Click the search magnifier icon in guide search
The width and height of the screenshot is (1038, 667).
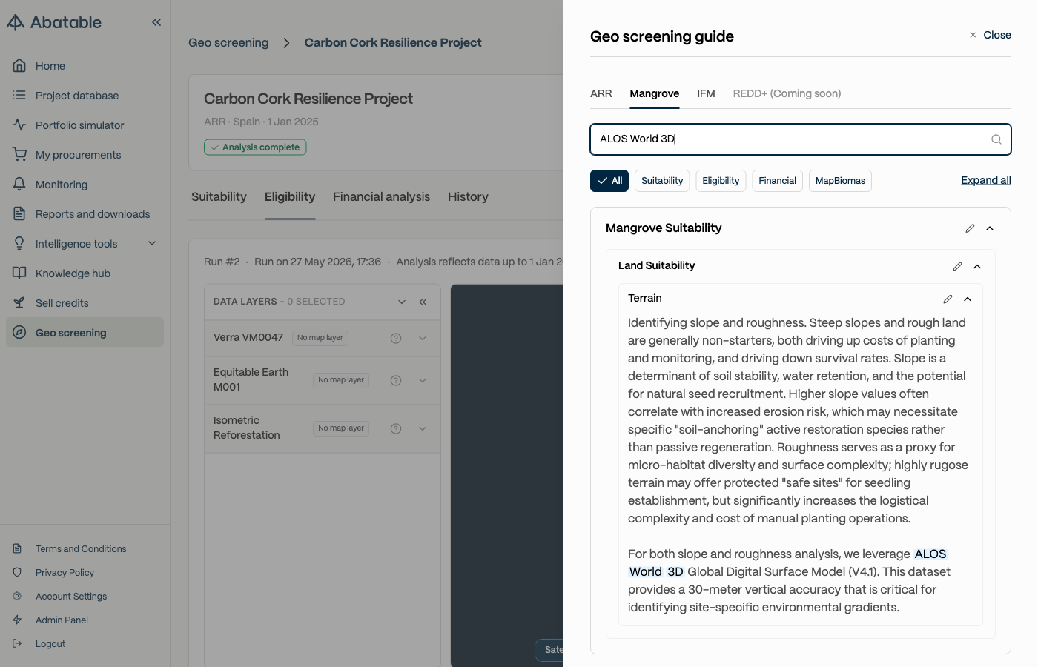pyautogui.click(x=996, y=139)
